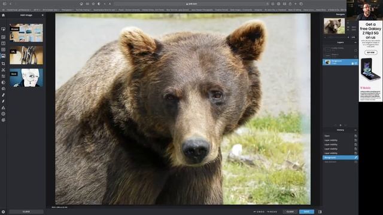Viewport: 383px width, 215px height.
Task: Select the triangle Shape tool
Action: click(3, 107)
